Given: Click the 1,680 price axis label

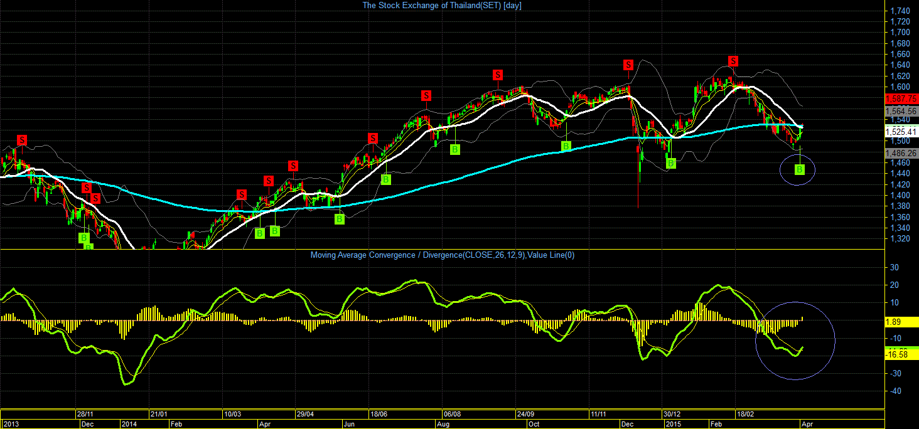Looking at the screenshot, I should (900, 43).
